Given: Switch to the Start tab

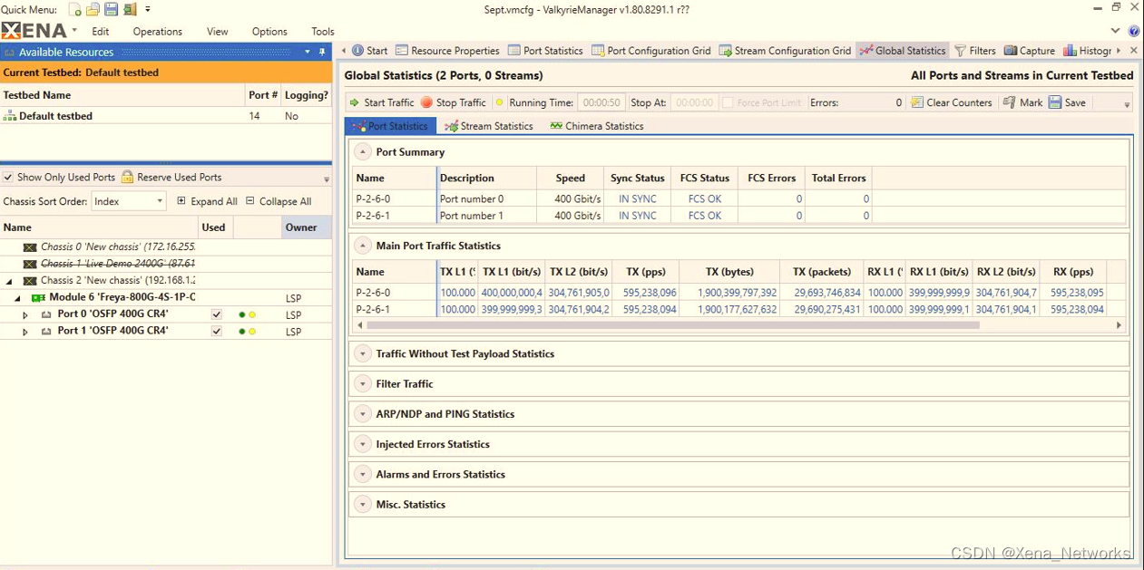Looking at the screenshot, I should [369, 51].
